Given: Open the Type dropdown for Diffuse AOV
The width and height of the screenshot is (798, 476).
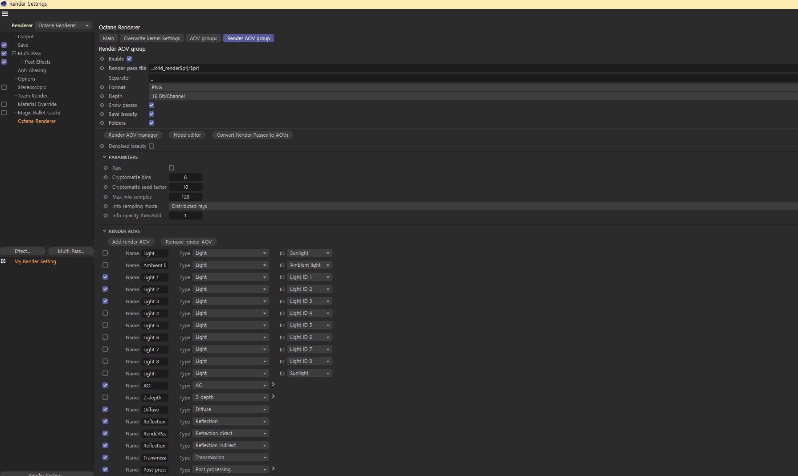Looking at the screenshot, I should pos(231,409).
